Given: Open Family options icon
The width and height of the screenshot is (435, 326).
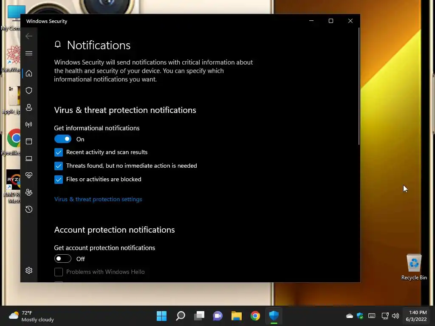Looking at the screenshot, I should pos(29,192).
